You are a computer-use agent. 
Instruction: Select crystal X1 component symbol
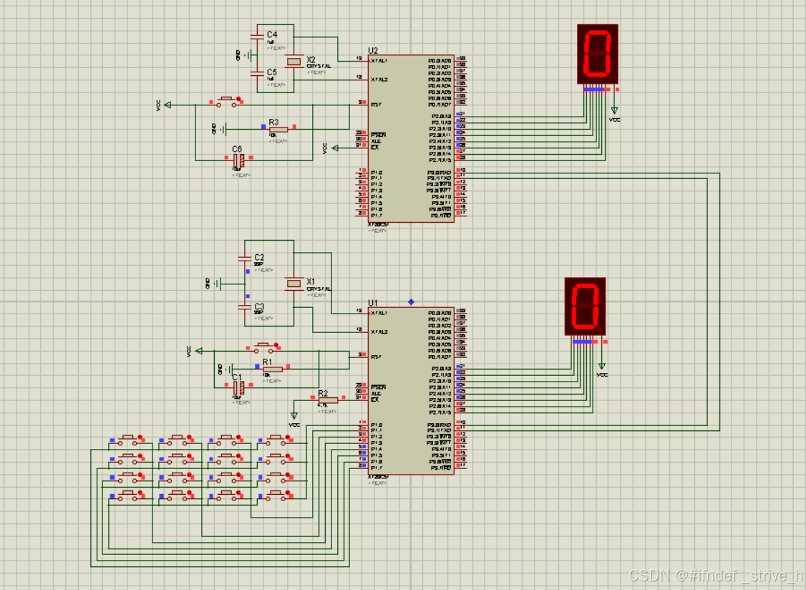(x=293, y=284)
